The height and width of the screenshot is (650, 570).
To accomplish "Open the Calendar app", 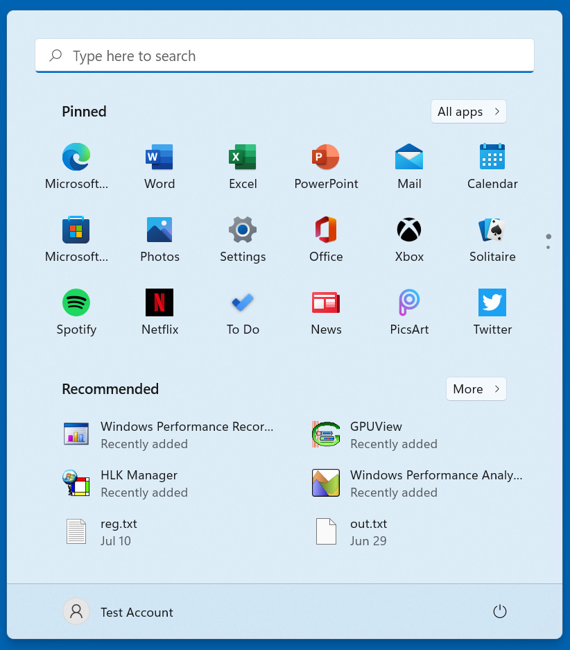I will point(492,166).
